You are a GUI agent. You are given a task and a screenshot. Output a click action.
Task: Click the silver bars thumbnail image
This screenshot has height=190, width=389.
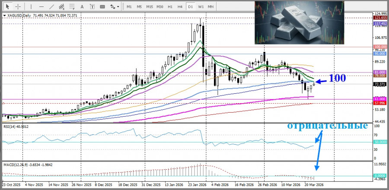click(x=300, y=22)
